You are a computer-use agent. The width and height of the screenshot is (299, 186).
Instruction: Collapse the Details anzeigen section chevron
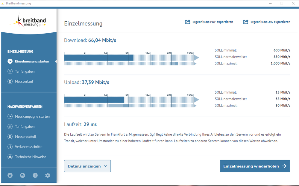105,166
